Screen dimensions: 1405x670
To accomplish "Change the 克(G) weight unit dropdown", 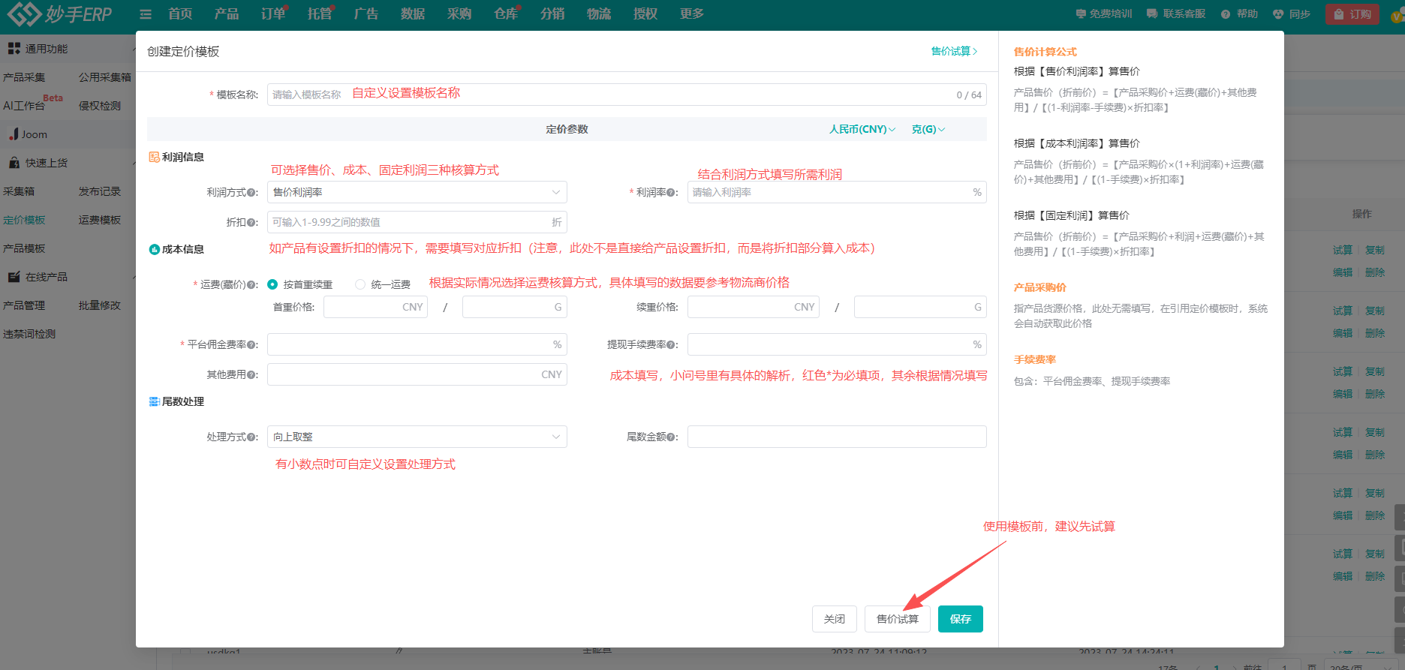I will [928, 130].
